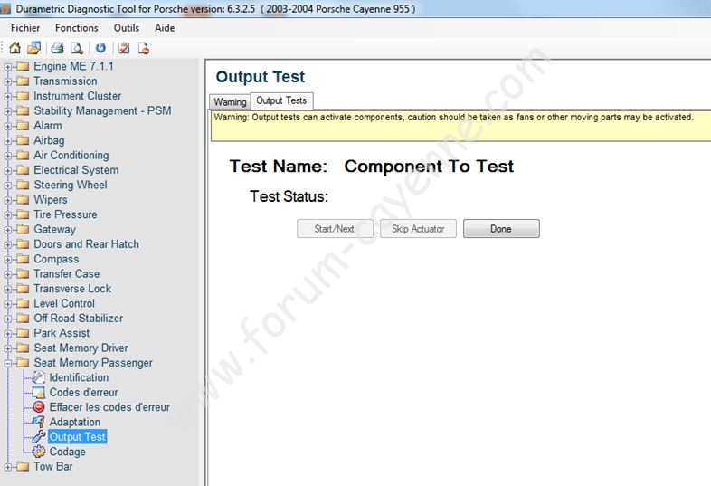Click the blue Refresh arrow icon

(x=100, y=48)
